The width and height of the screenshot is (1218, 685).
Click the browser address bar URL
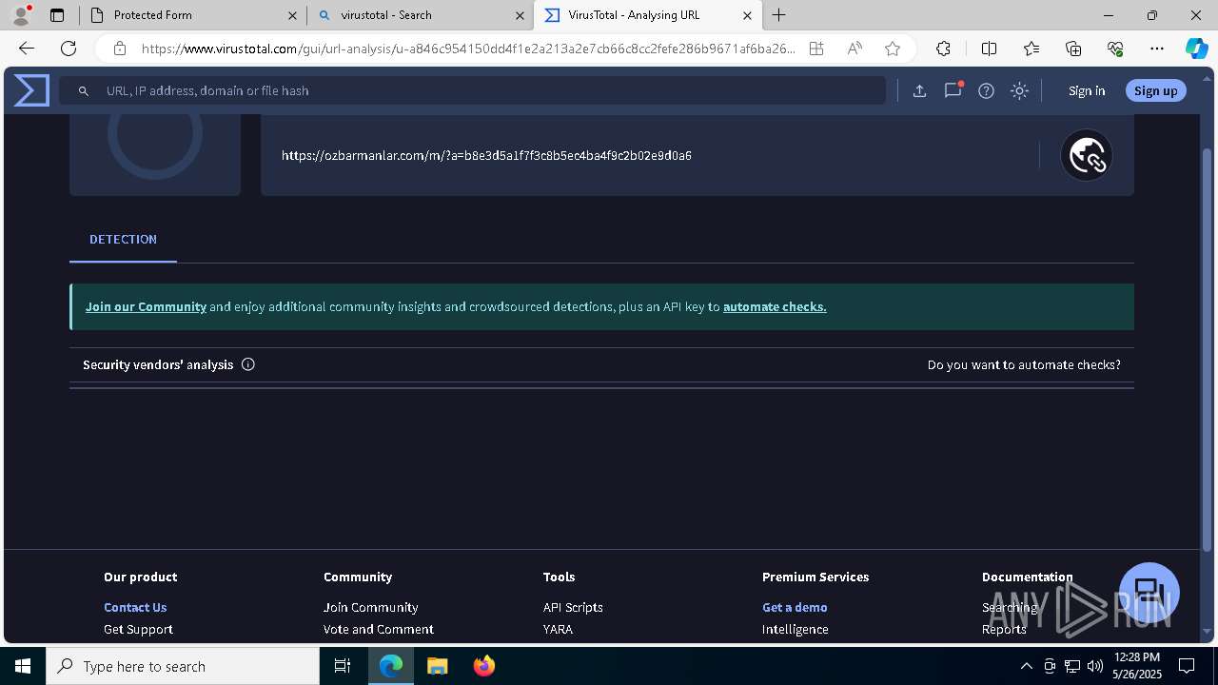click(x=468, y=49)
